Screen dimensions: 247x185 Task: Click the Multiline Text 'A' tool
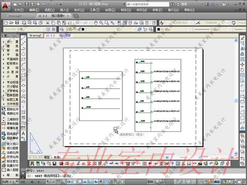24,134
